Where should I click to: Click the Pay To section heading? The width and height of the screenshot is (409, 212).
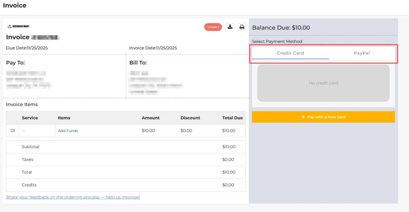pos(15,63)
